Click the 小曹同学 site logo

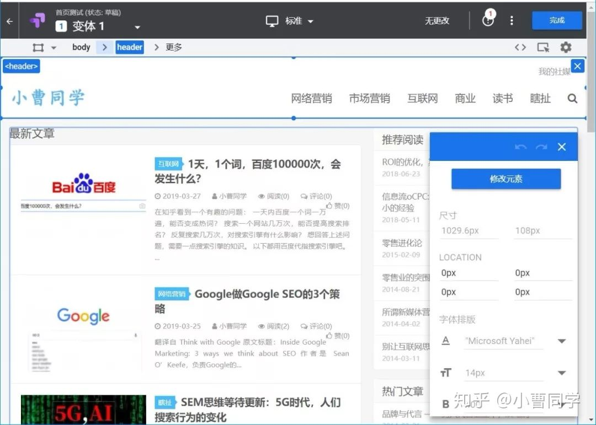click(x=48, y=98)
